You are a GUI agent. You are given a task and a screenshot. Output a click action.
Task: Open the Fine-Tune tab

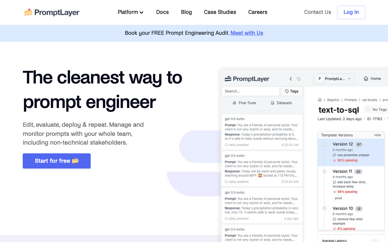coord(244,103)
